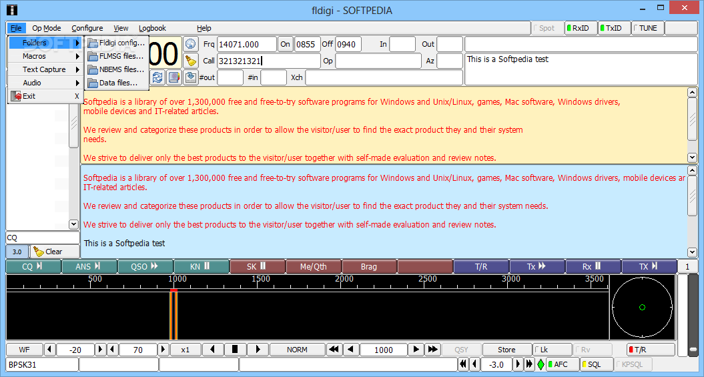This screenshot has height=377, width=704.
Task: Click the Store button
Action: coord(506,349)
